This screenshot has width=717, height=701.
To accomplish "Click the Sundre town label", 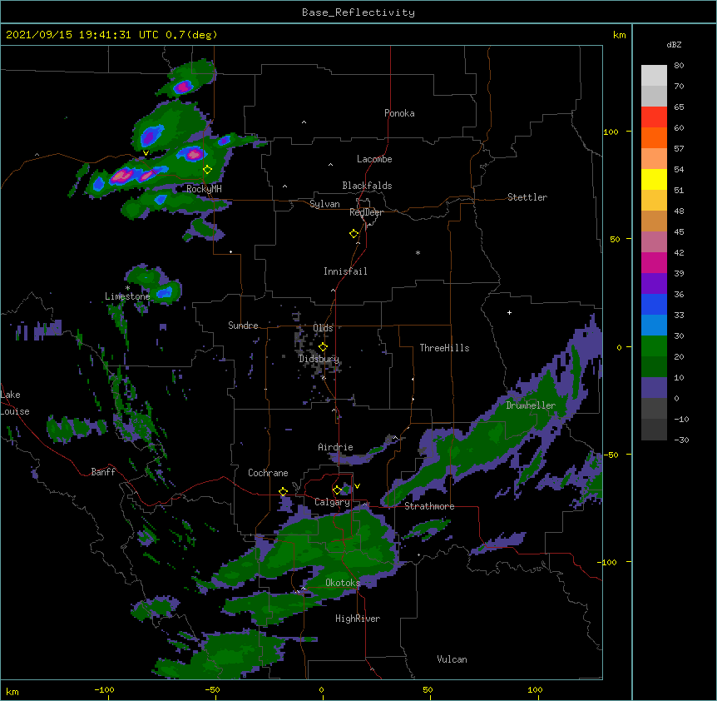I will pyautogui.click(x=243, y=326).
